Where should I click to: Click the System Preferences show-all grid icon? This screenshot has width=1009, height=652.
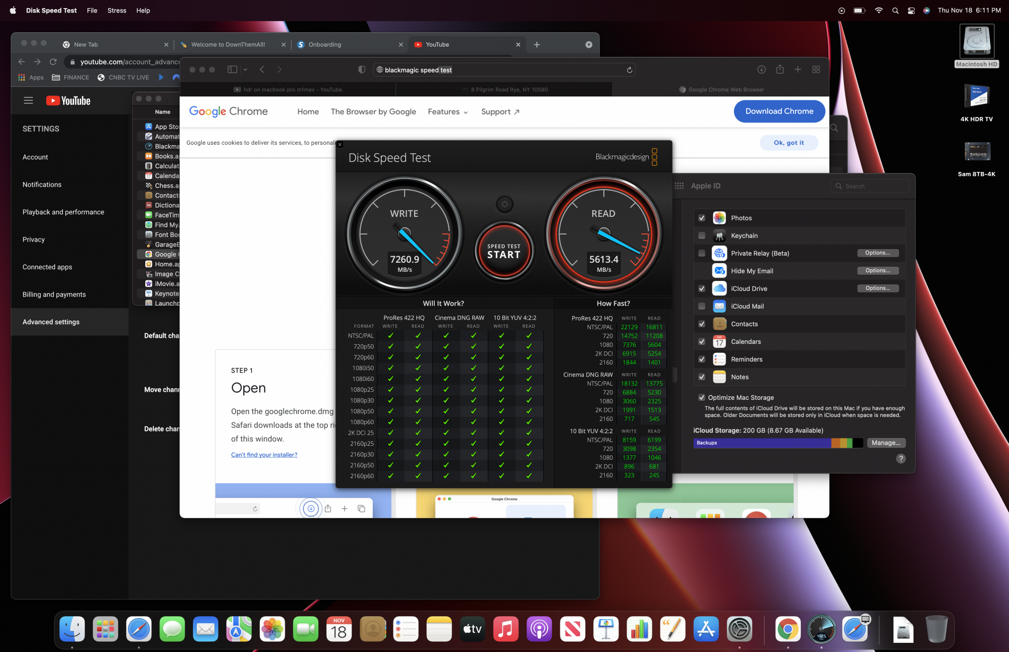pyautogui.click(x=679, y=186)
